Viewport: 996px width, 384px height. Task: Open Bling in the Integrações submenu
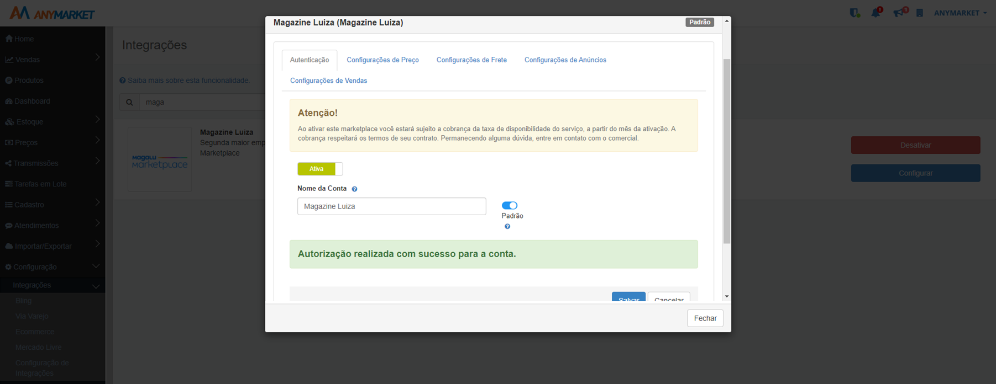point(24,301)
